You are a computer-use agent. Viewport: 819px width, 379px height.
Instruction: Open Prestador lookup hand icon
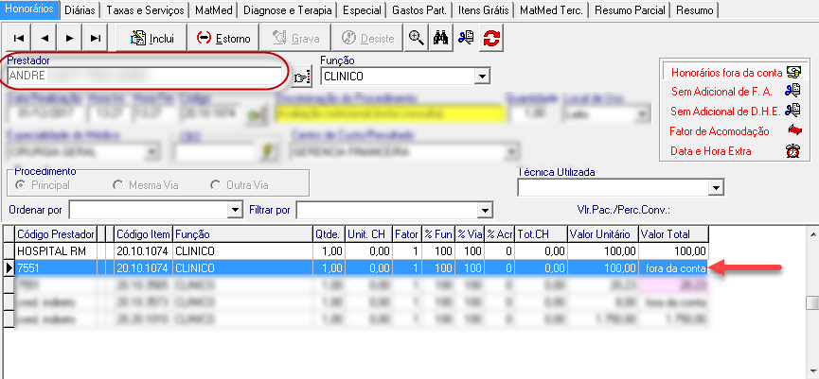point(301,78)
